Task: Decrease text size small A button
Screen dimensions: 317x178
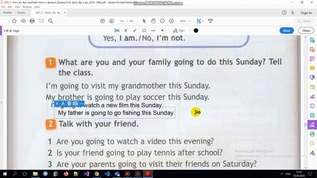Action: pyautogui.click(x=57, y=104)
